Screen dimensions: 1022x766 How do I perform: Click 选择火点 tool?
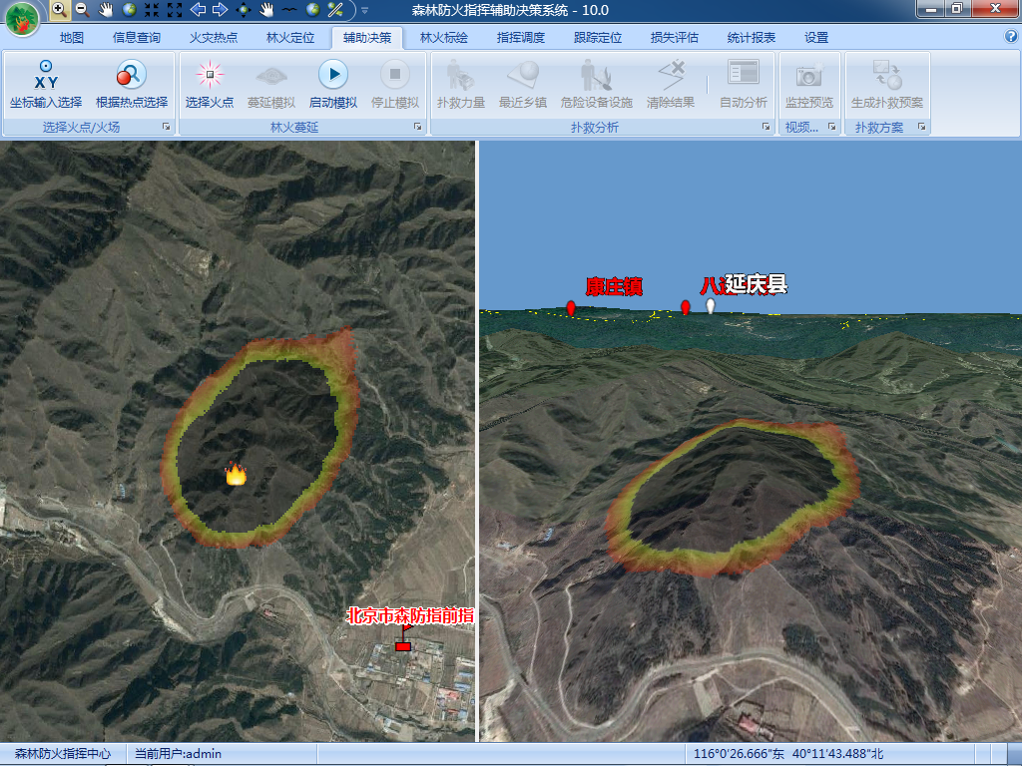(x=210, y=84)
